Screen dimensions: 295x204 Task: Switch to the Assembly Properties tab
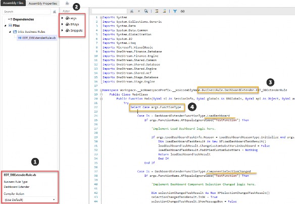(x=43, y=4)
